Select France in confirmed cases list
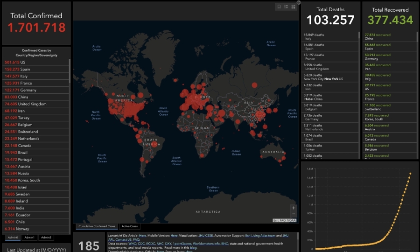 coord(35,83)
